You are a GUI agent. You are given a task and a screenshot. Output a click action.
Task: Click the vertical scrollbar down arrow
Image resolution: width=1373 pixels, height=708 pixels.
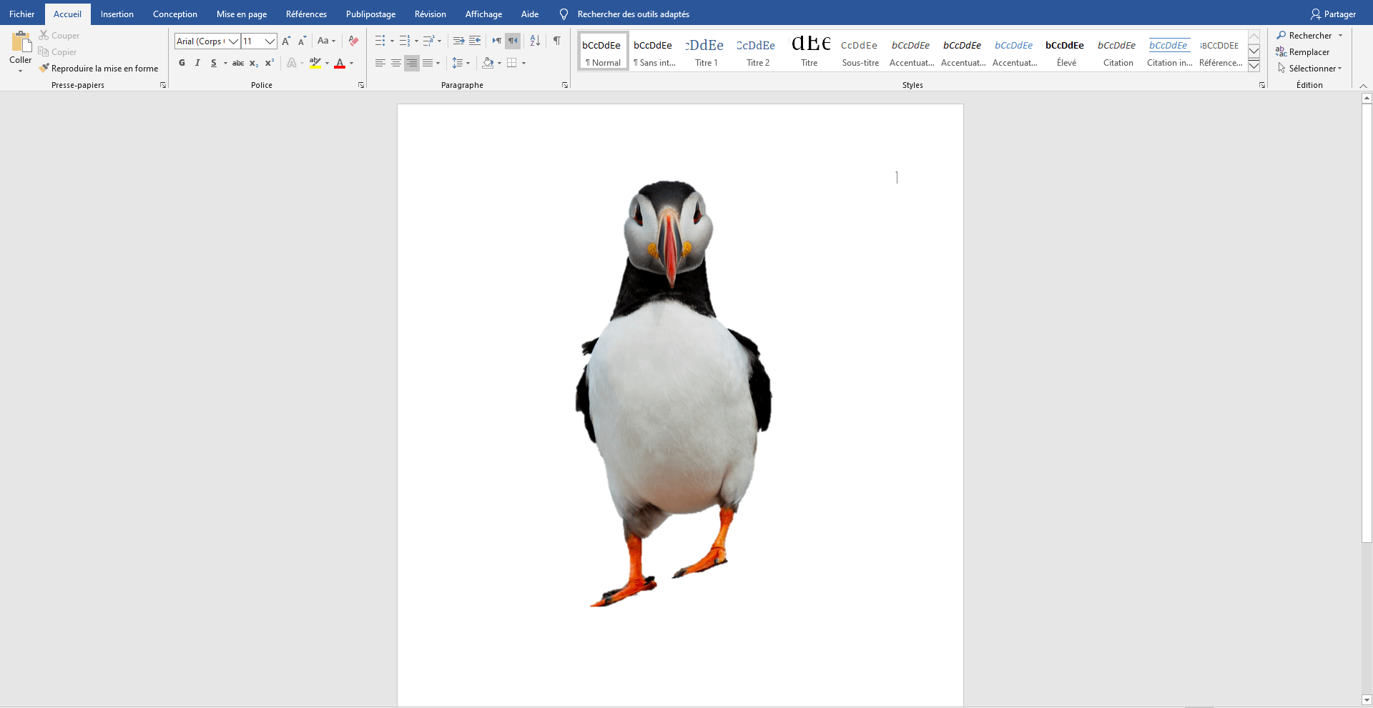point(1367,700)
